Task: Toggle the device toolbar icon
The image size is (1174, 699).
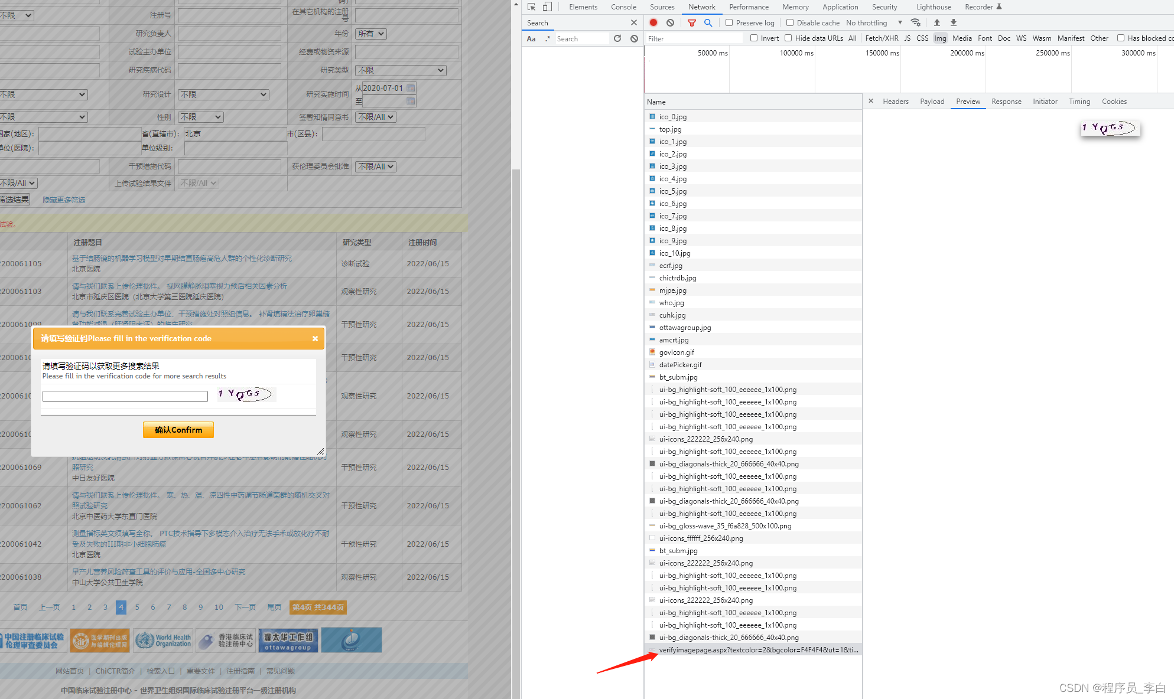Action: (547, 7)
